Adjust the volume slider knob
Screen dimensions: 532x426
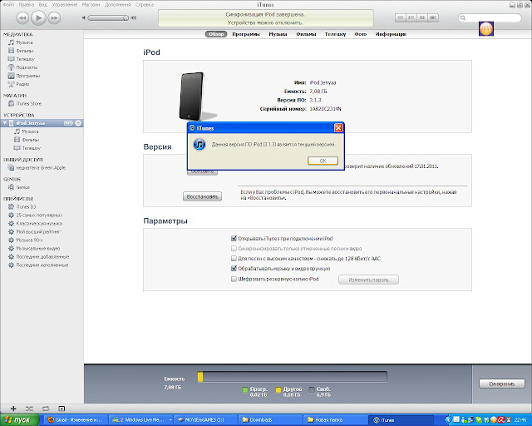click(126, 17)
